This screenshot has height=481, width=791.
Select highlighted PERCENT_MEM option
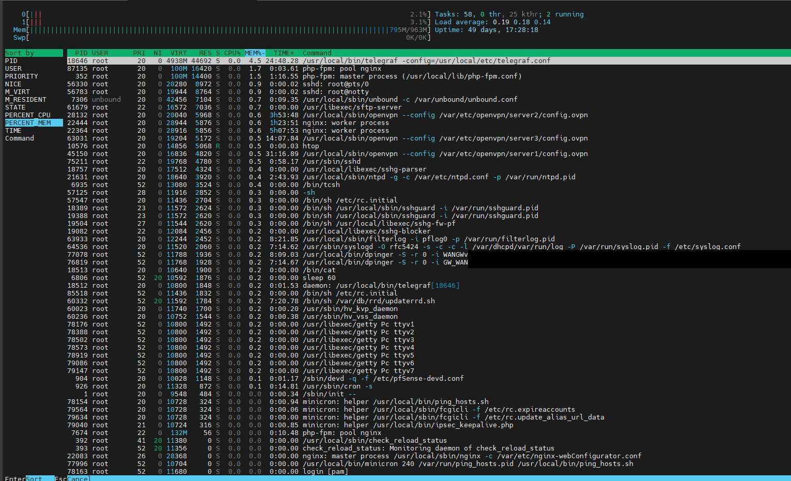tap(34, 123)
